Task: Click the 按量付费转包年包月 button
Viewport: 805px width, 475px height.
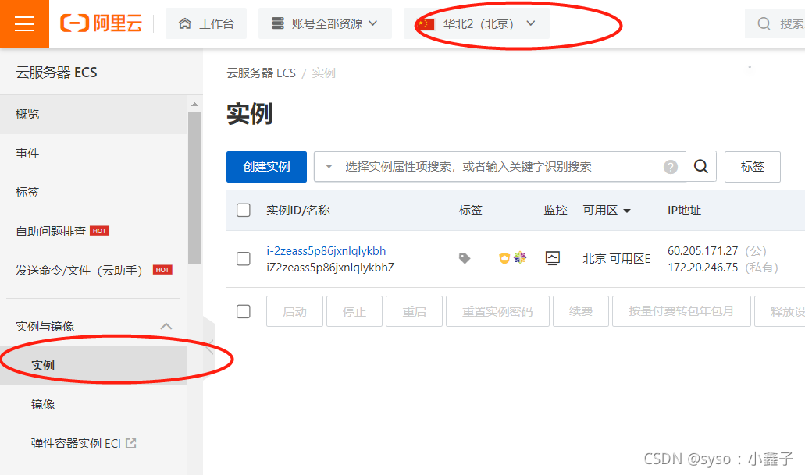Action: [682, 311]
